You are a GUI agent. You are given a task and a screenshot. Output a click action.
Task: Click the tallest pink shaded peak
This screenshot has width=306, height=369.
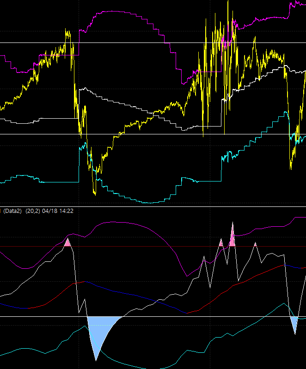coord(232,236)
